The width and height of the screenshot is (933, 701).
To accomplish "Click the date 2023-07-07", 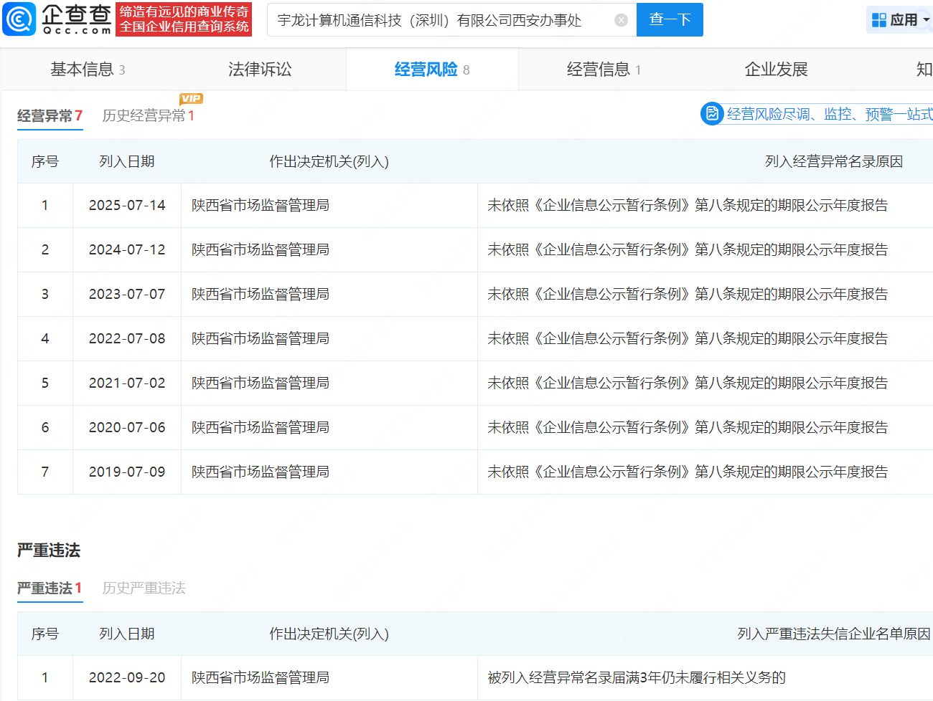I will tap(127, 295).
